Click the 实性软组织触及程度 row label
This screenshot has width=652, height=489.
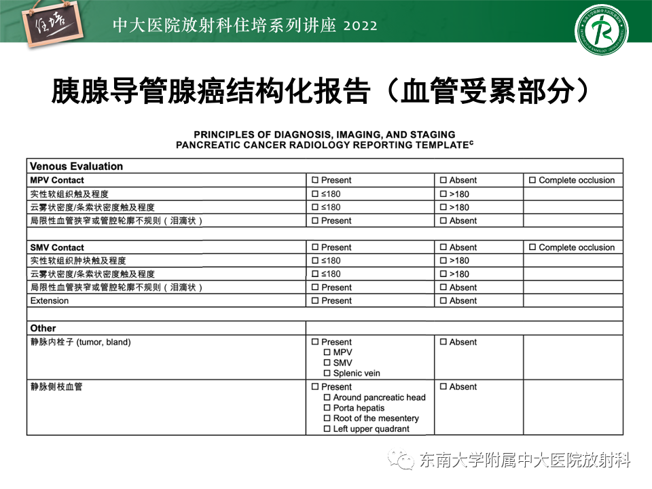(x=69, y=194)
